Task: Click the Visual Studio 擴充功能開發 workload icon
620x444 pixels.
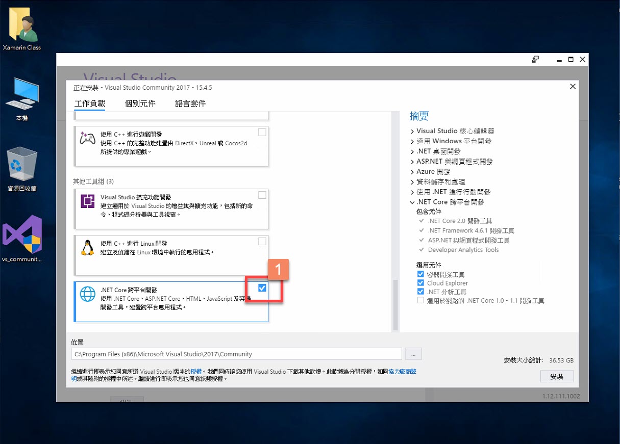Action: click(88, 201)
